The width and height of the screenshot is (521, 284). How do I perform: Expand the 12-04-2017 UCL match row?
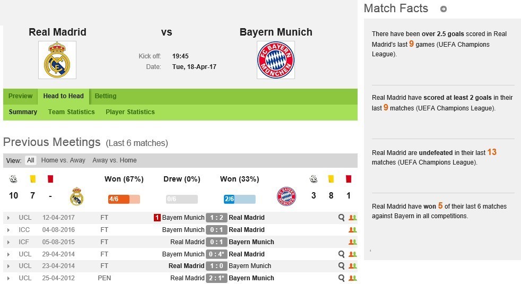[x=8, y=218]
